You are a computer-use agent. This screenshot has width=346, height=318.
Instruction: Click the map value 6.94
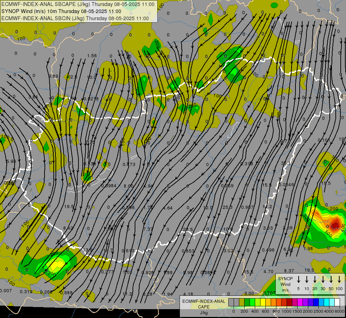coord(288,249)
